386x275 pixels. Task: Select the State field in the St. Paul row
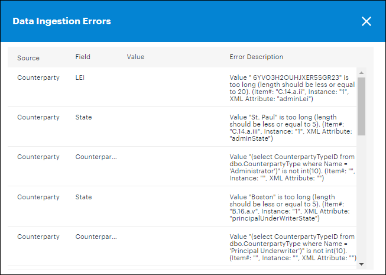(x=84, y=117)
